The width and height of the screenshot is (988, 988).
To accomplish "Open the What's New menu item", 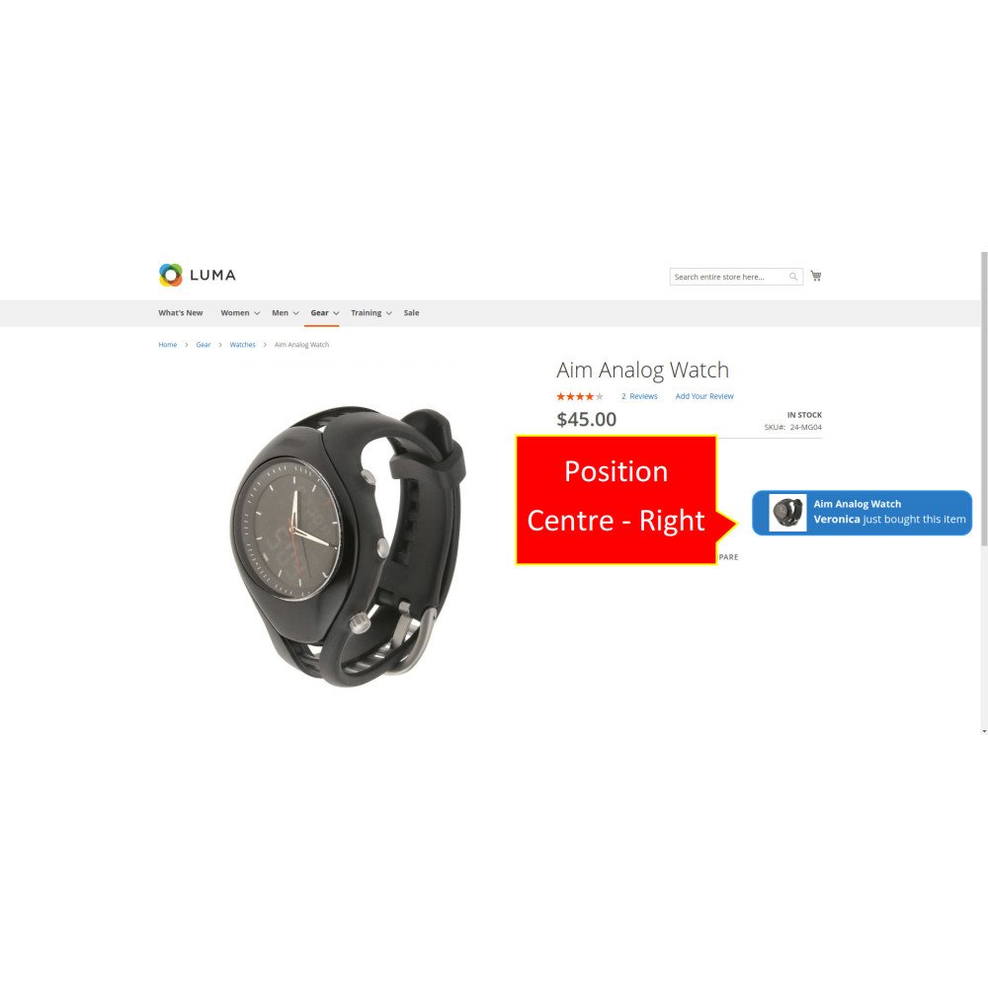I will point(180,313).
